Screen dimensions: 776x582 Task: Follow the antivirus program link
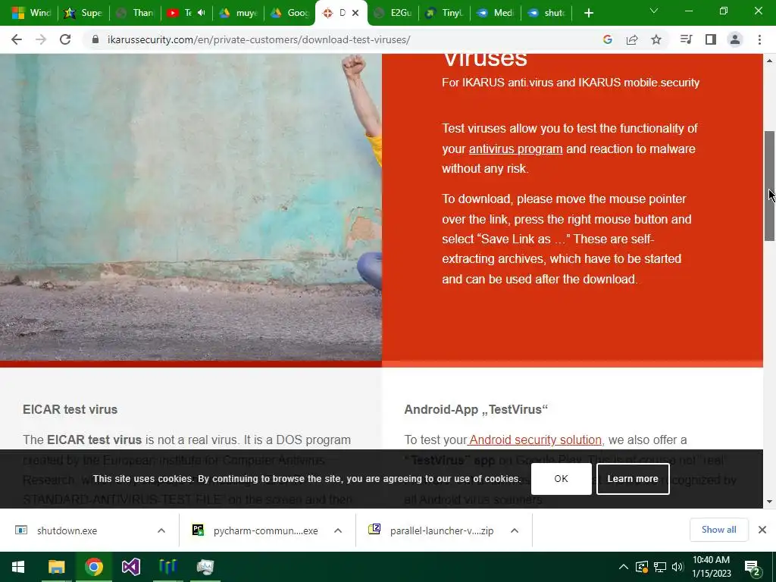pyautogui.click(x=515, y=149)
